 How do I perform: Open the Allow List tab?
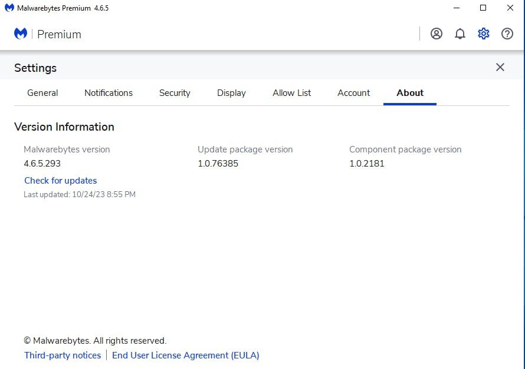pos(291,93)
